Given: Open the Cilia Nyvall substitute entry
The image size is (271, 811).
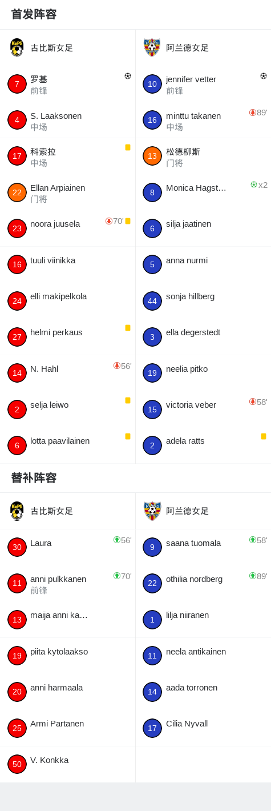Looking at the screenshot, I should (x=203, y=728).
